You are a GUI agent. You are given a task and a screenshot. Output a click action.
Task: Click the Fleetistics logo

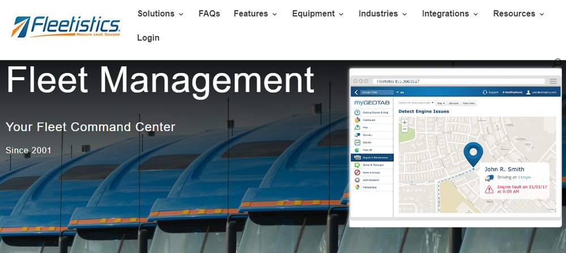click(66, 27)
